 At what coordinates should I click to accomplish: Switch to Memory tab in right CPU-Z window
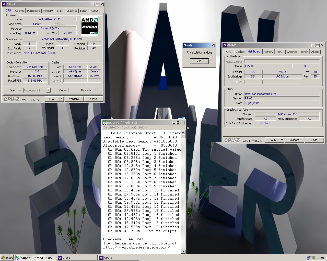[268, 52]
